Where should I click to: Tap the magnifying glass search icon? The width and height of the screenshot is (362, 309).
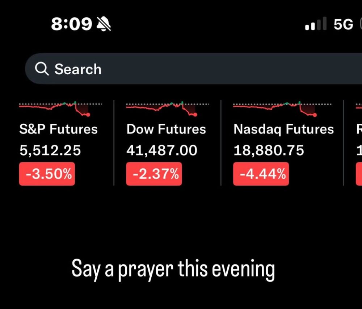(42, 69)
